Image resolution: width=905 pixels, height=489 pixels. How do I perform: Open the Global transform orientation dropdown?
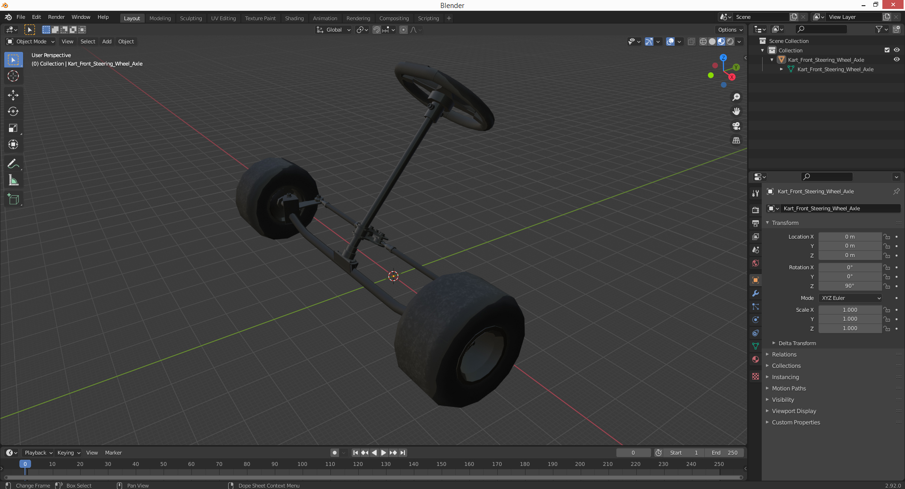[333, 30]
